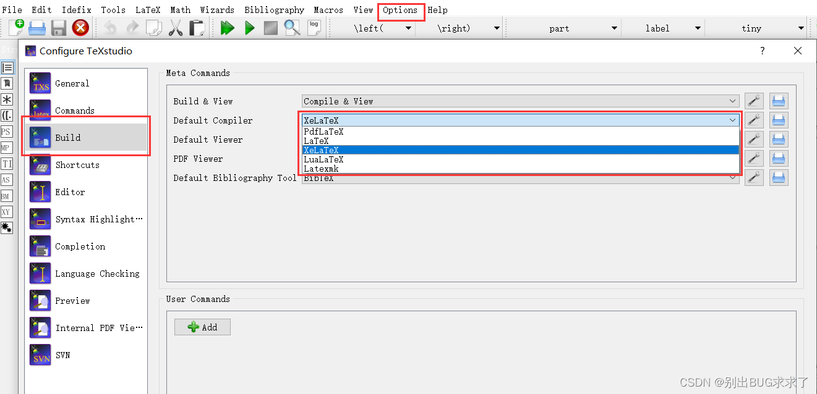Image resolution: width=817 pixels, height=394 pixels.
Task: Open the part sectioning dropdown
Action: pos(563,28)
